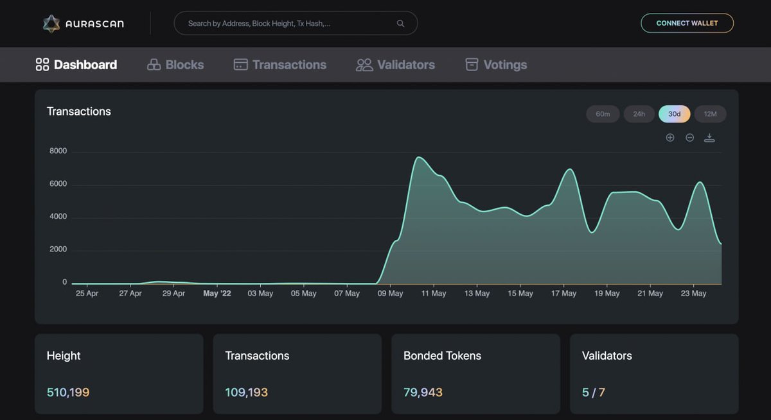Click the Height card label
Image resolution: width=771 pixels, height=420 pixels.
(64, 356)
